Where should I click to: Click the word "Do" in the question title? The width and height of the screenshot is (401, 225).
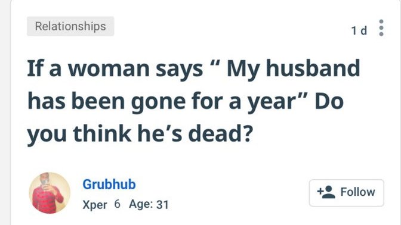pyautogui.click(x=329, y=101)
